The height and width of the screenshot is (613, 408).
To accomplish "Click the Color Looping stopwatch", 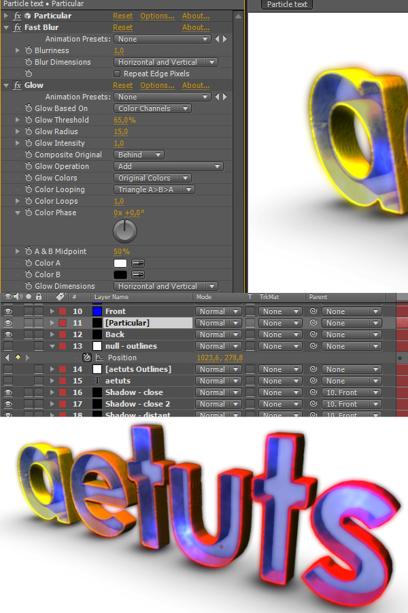I will point(29,189).
